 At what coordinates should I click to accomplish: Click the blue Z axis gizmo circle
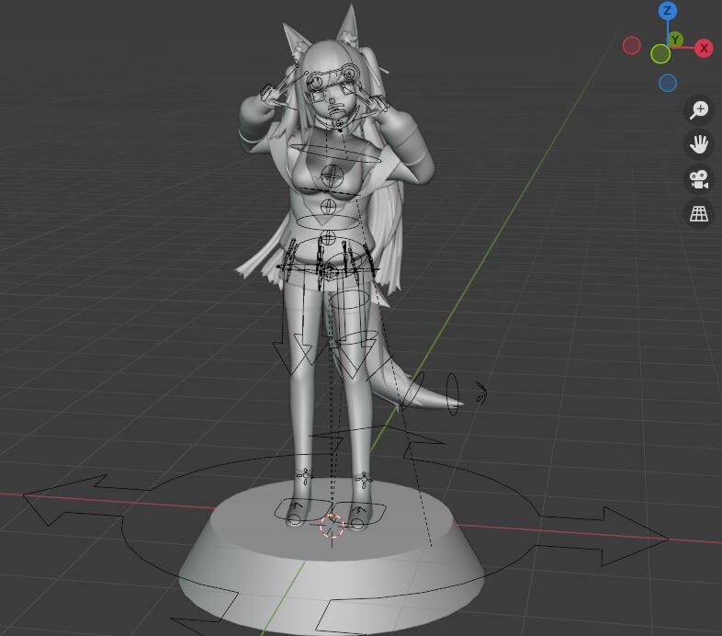667,10
